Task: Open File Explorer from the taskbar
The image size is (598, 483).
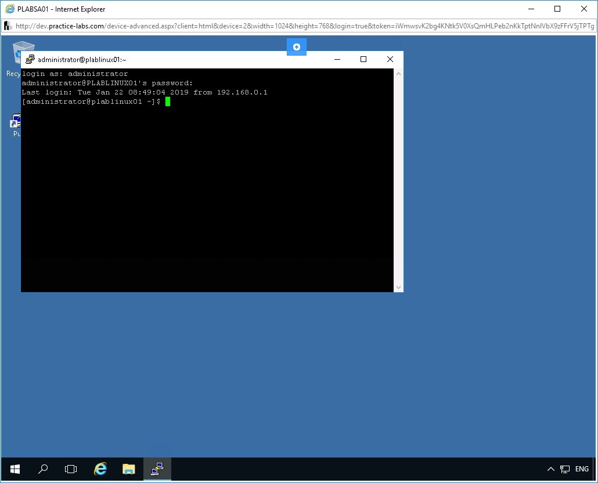Action: pos(128,469)
